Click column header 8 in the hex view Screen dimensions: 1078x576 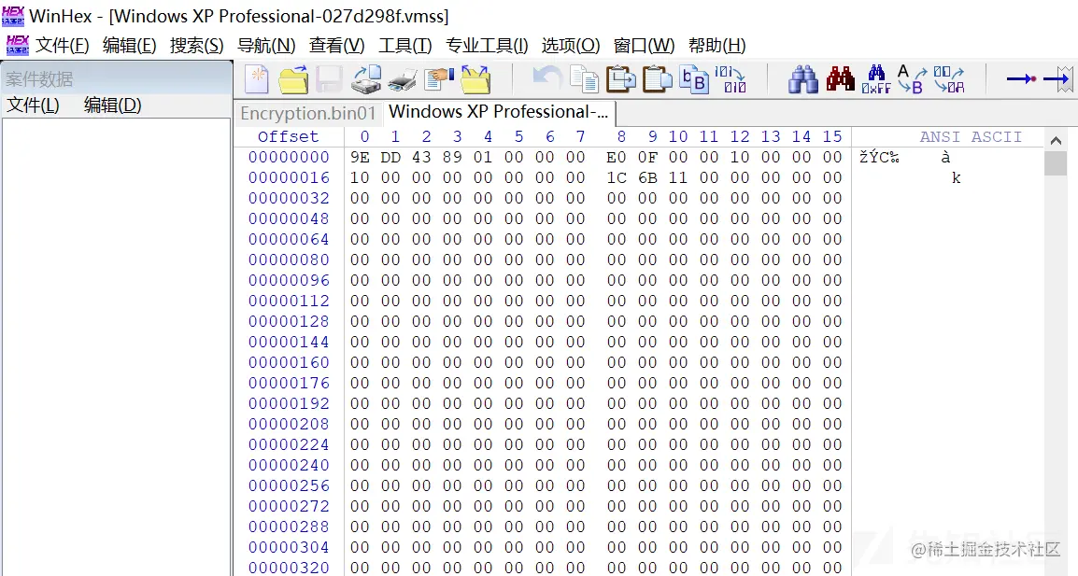(x=621, y=137)
